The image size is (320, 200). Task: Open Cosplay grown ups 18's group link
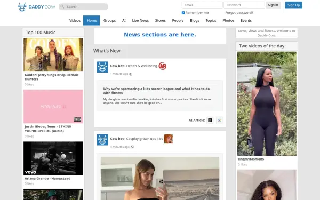tap(145, 139)
